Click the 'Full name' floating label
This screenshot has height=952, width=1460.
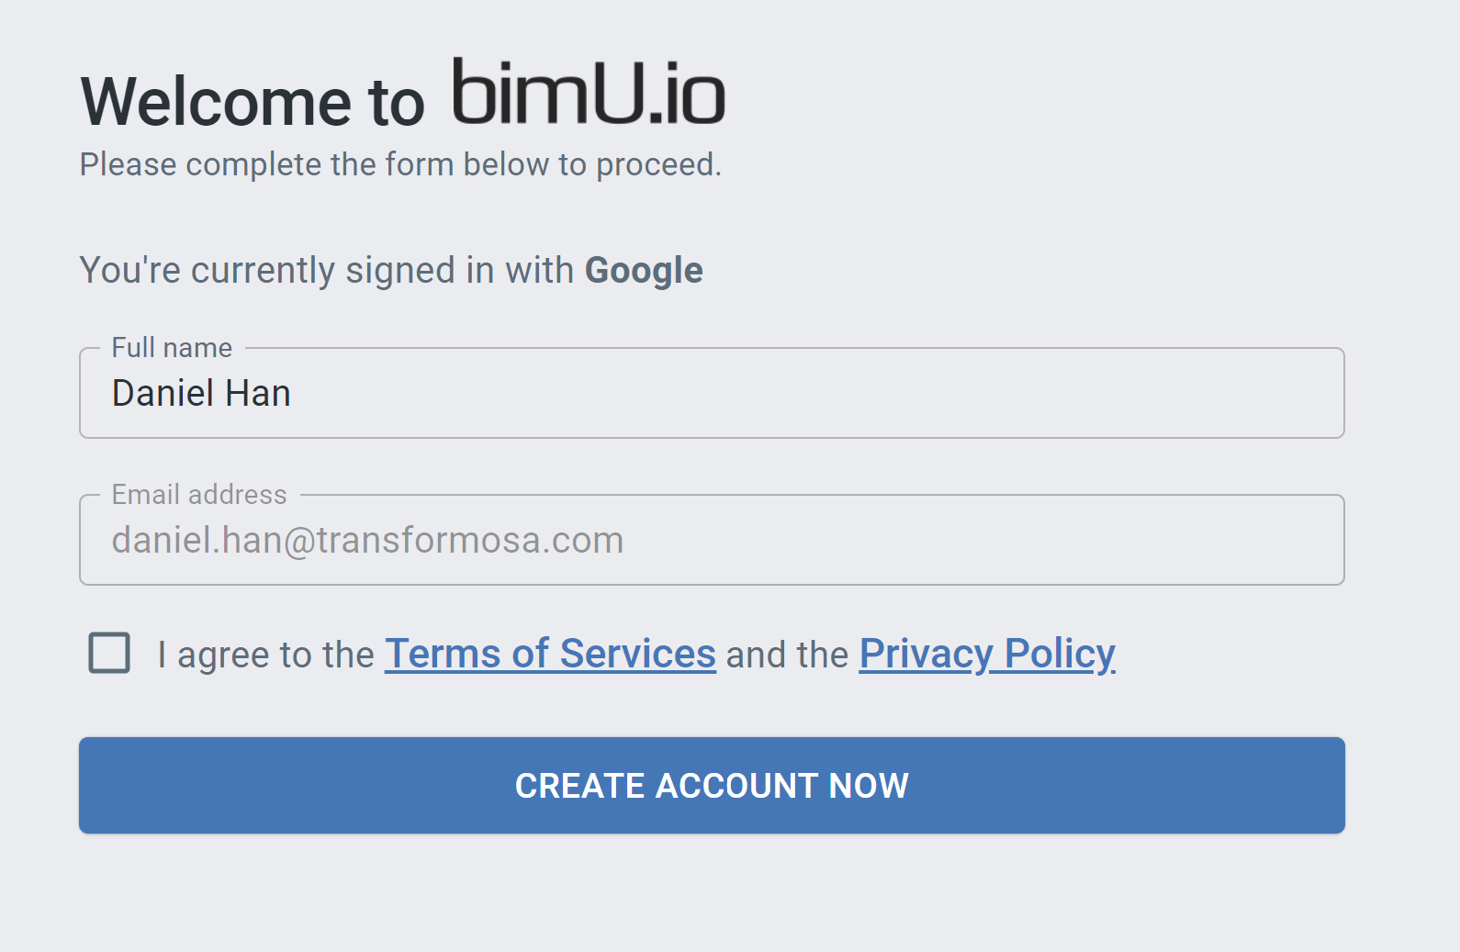point(172,348)
